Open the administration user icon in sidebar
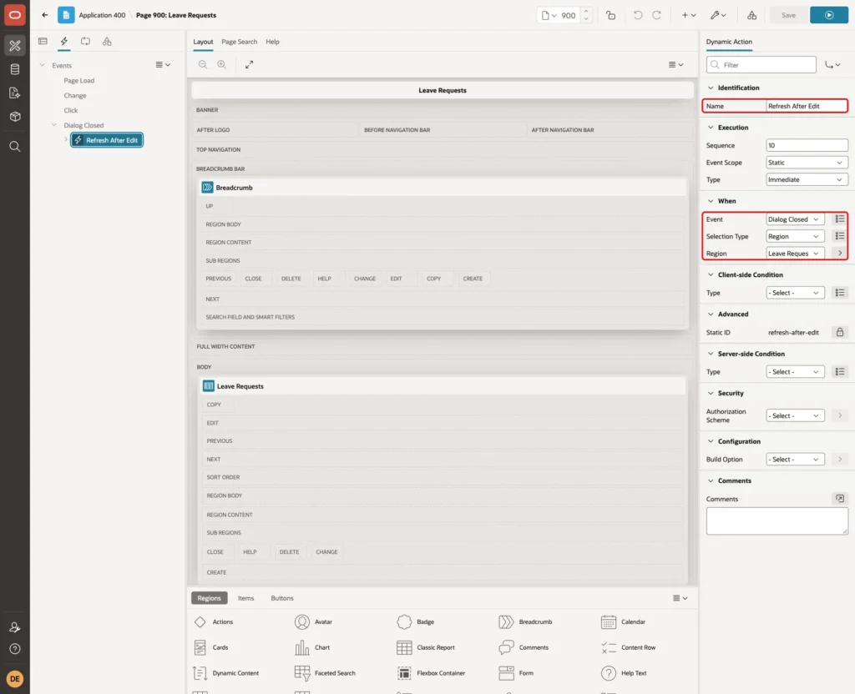 (15, 627)
